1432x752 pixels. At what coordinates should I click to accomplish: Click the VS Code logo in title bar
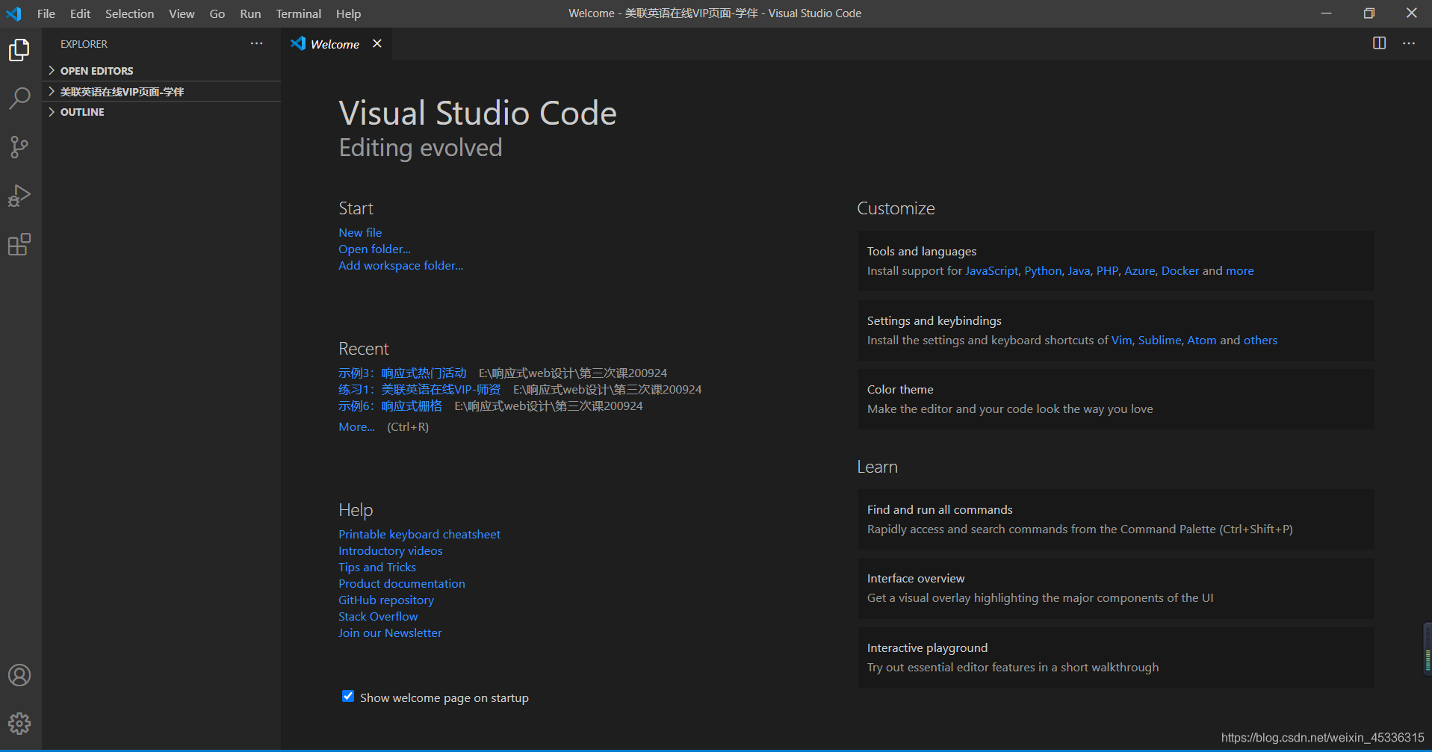13,13
